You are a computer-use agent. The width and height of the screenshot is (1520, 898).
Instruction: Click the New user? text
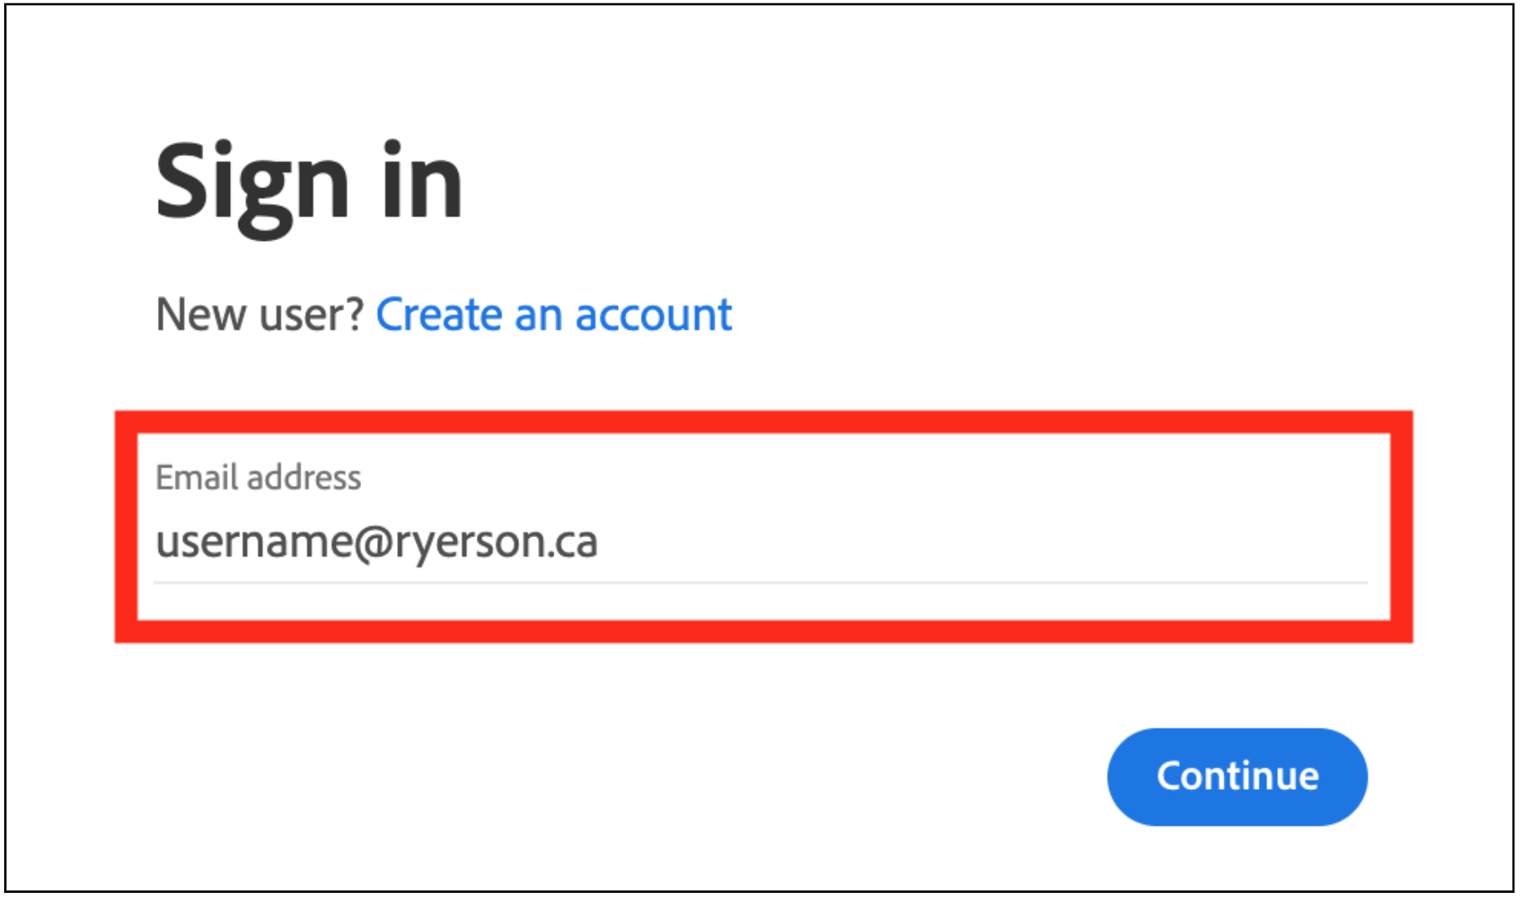coord(259,316)
